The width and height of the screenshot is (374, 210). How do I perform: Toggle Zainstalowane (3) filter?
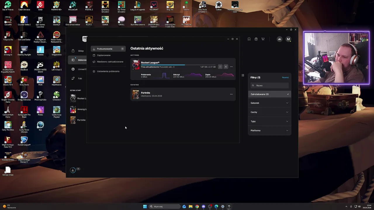coord(270,94)
